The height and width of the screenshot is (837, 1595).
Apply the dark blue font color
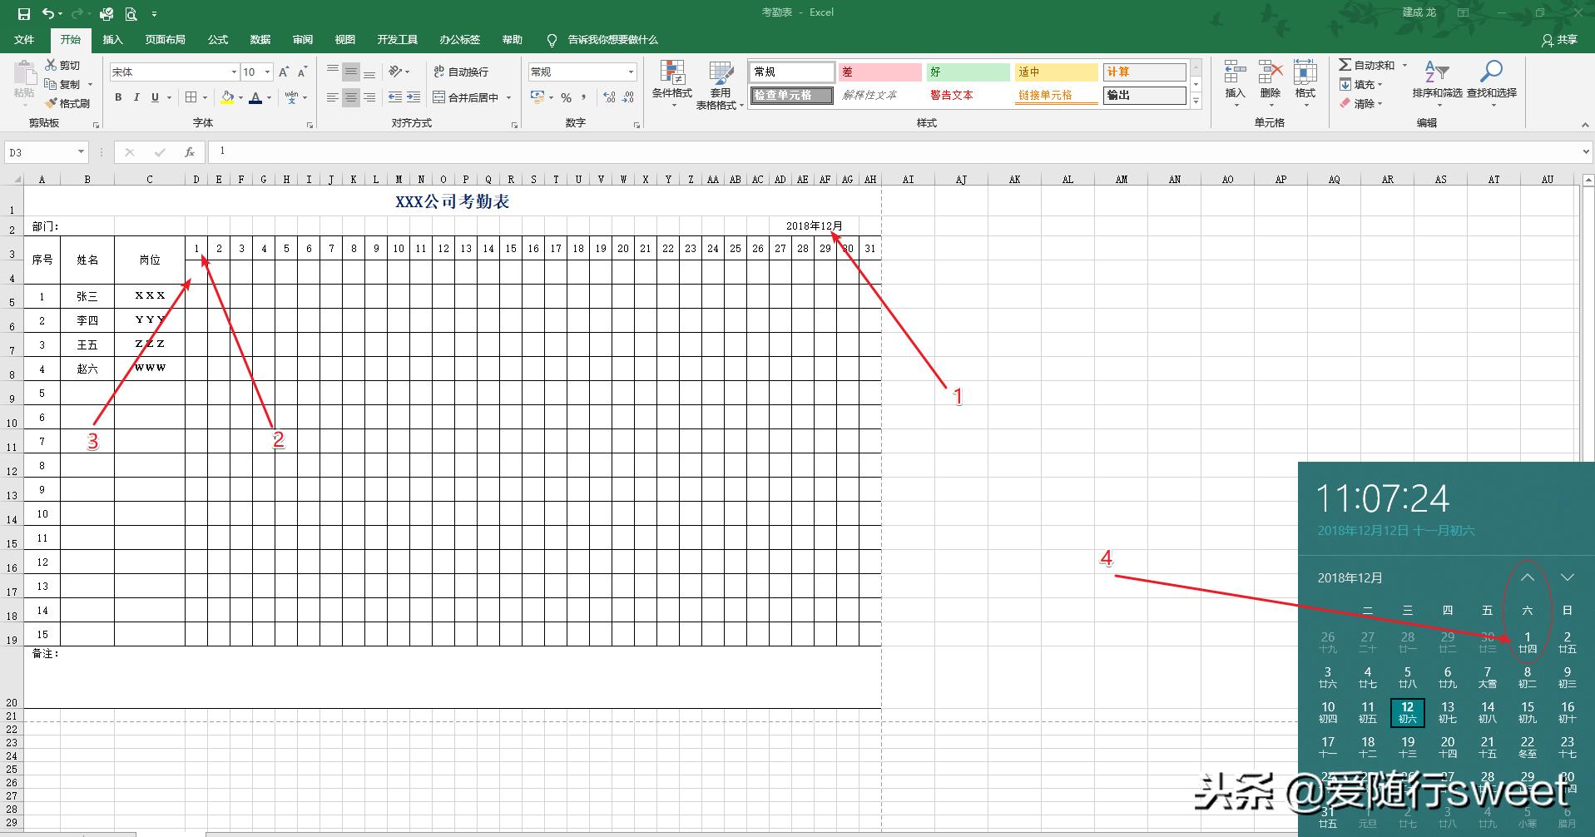pyautogui.click(x=256, y=97)
